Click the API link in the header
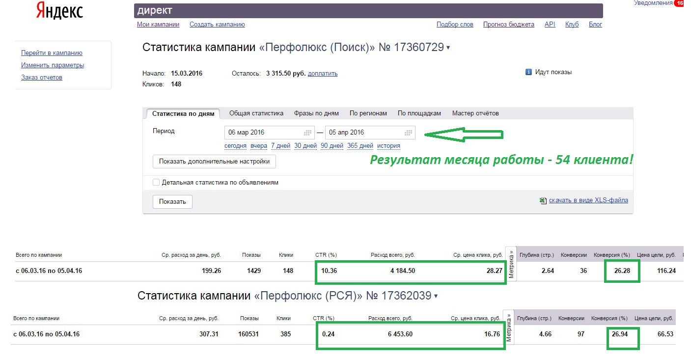Image resolution: width=691 pixels, height=355 pixels. 550,25
